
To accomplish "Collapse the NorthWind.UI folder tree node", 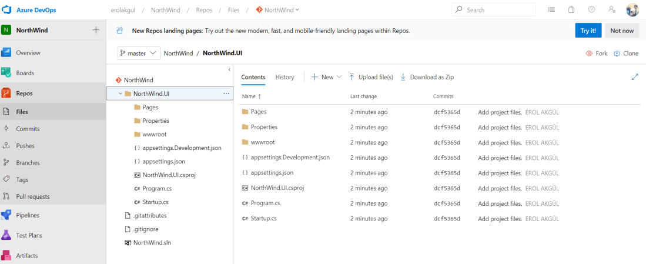I will (x=121, y=93).
